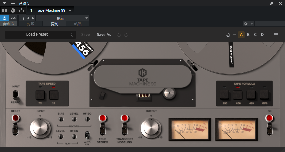The image size is (285, 152).
Task: Select preset slot C
Action: [255, 35]
